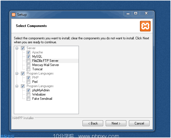171x138 pixels.
Task: Click the Next button
Action: click(116, 123)
